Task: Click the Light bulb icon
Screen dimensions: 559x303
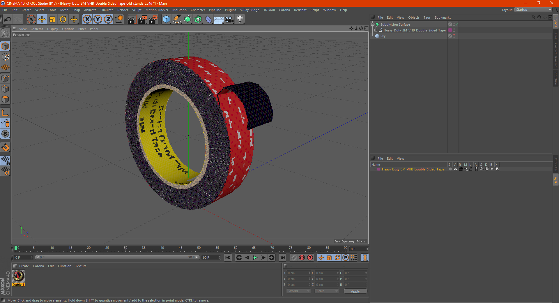Action: click(x=240, y=20)
